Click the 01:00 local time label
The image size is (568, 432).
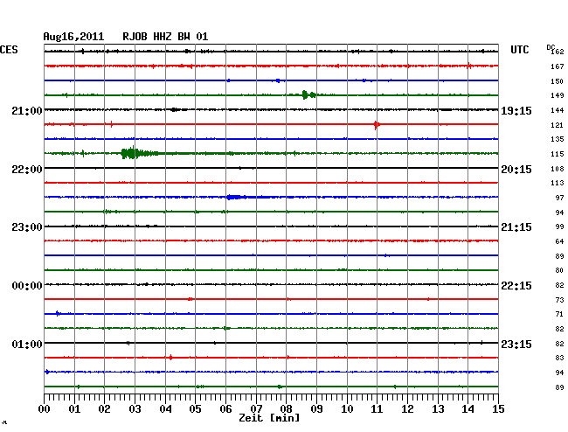pos(27,344)
